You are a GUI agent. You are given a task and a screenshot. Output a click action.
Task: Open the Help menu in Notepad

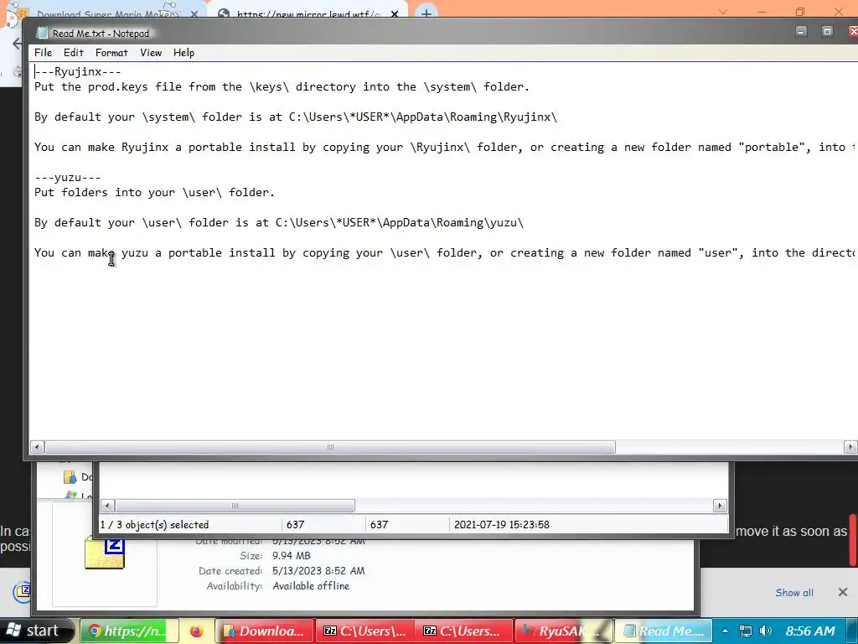(x=183, y=53)
